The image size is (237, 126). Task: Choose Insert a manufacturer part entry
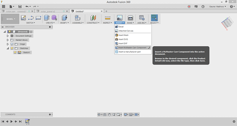(x=133, y=52)
